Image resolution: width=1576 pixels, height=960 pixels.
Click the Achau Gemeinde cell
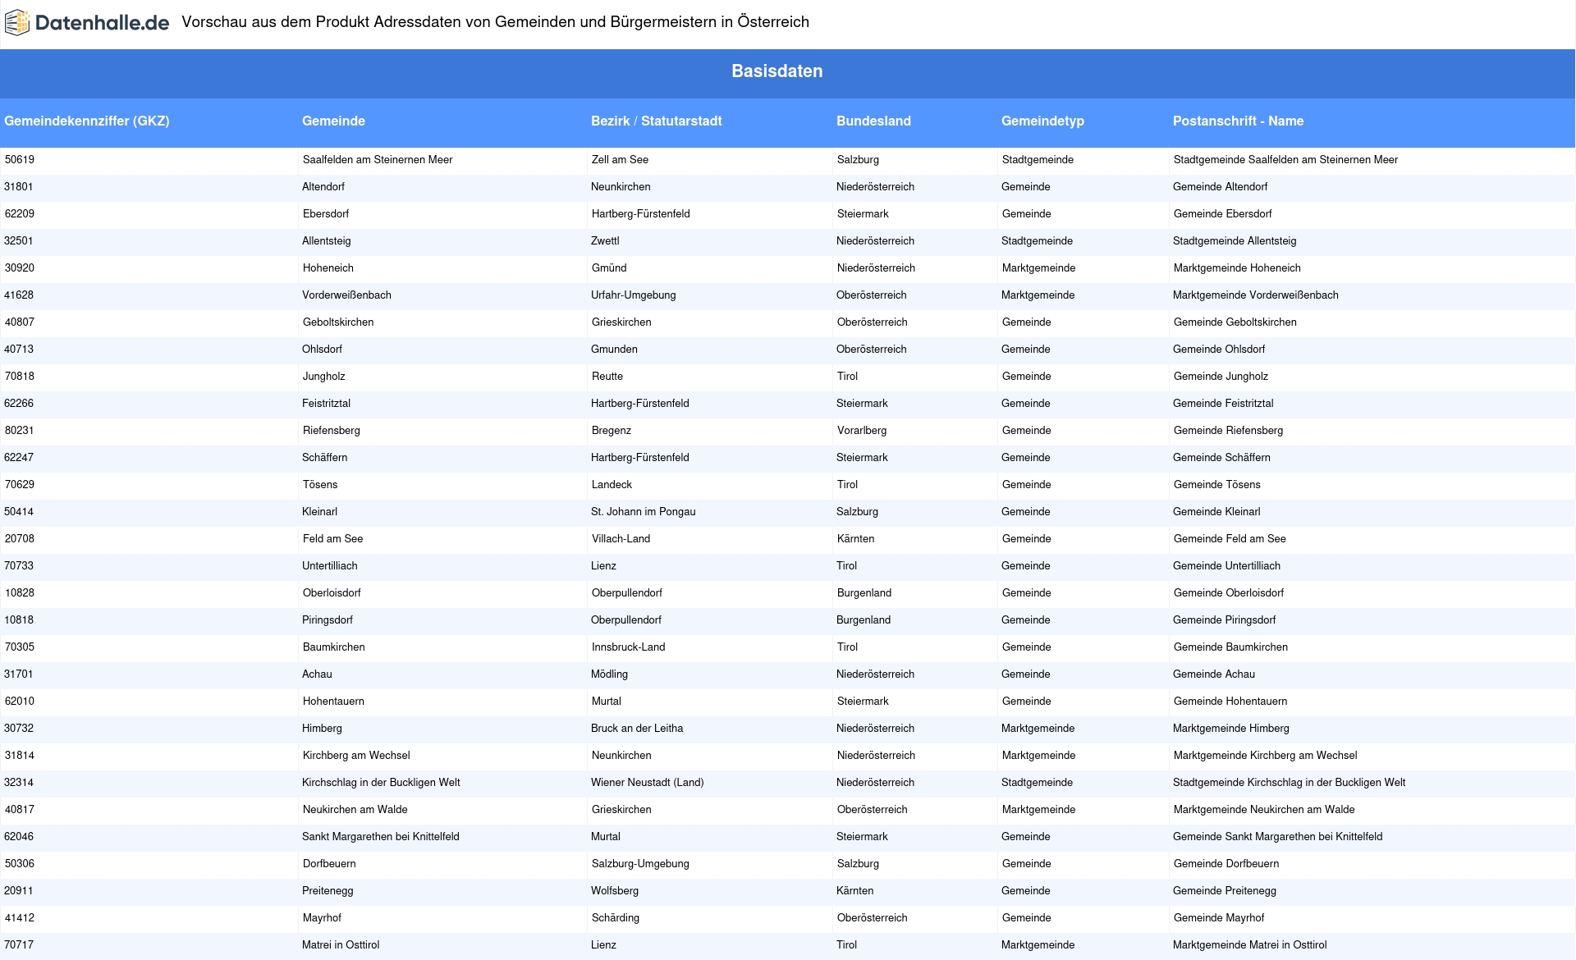(x=442, y=674)
